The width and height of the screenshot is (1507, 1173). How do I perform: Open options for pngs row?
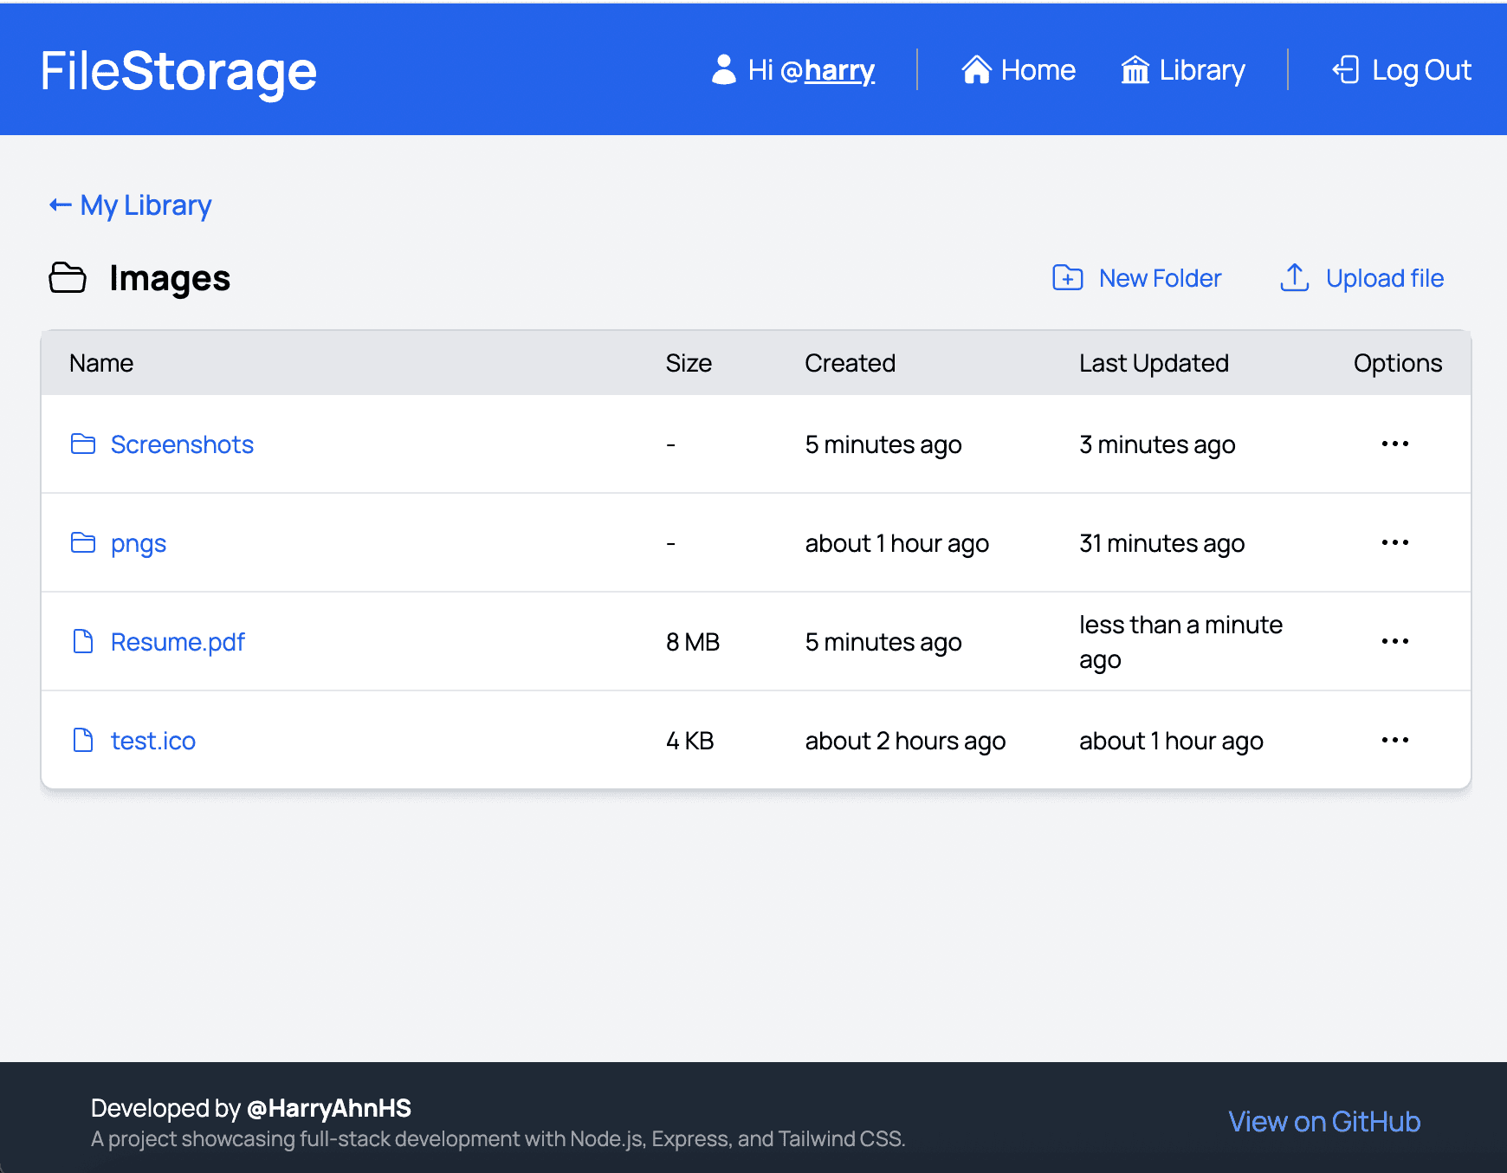(1395, 543)
